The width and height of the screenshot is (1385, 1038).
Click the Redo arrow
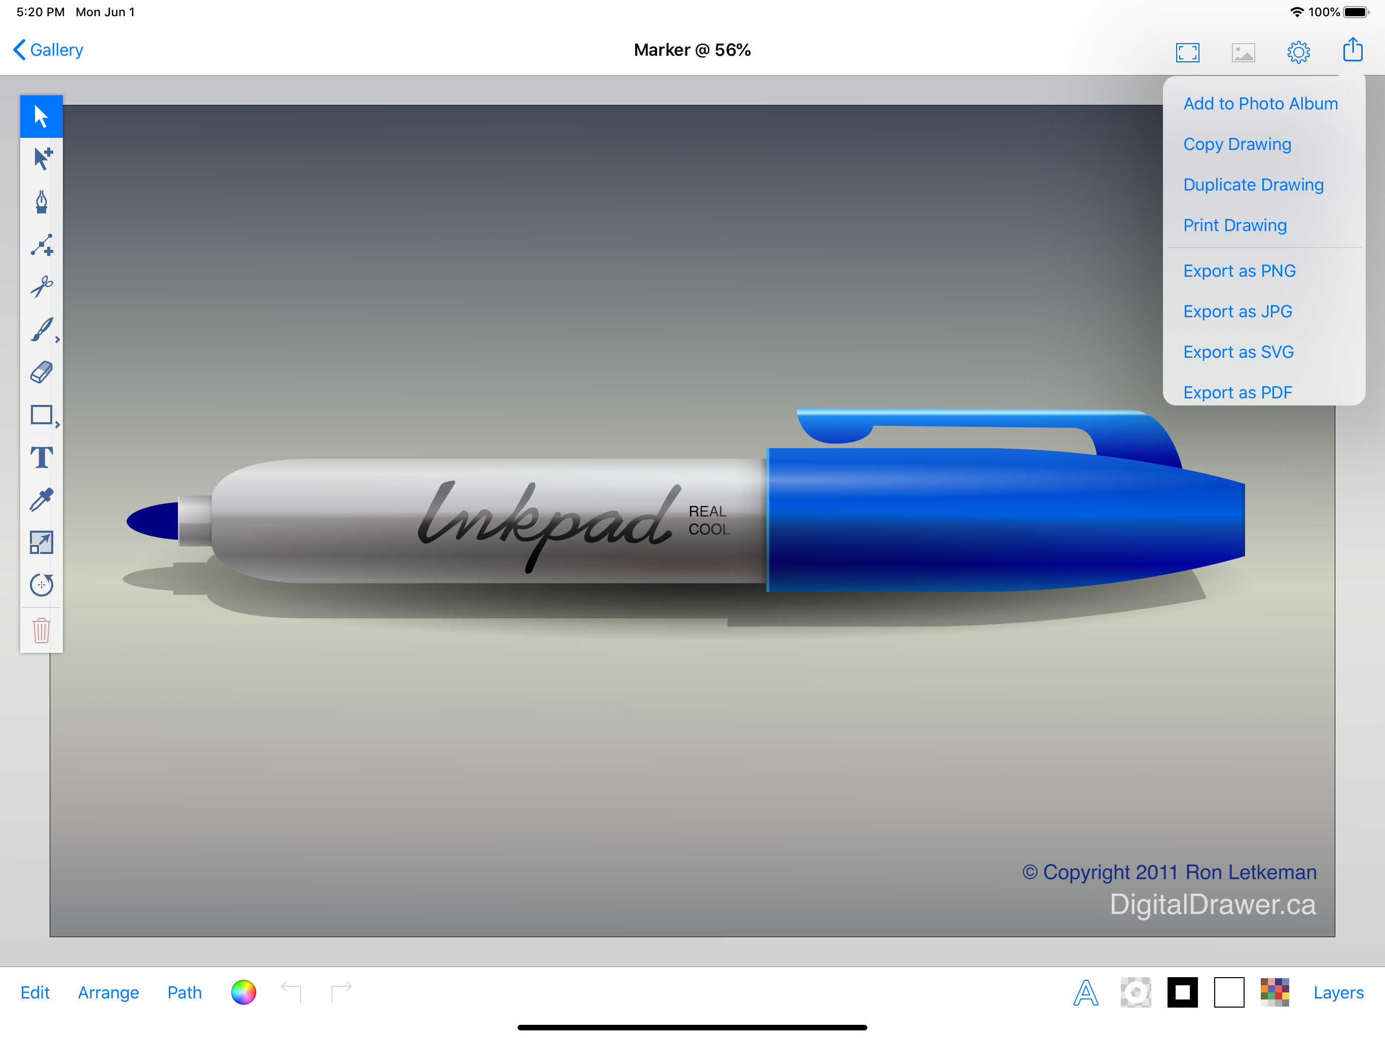341,992
